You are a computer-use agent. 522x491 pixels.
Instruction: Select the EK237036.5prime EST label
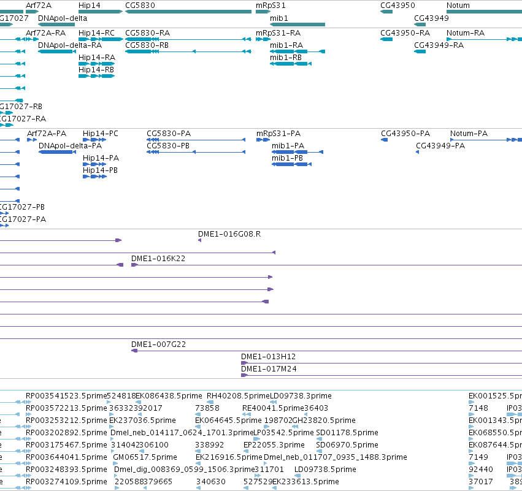click(x=142, y=421)
